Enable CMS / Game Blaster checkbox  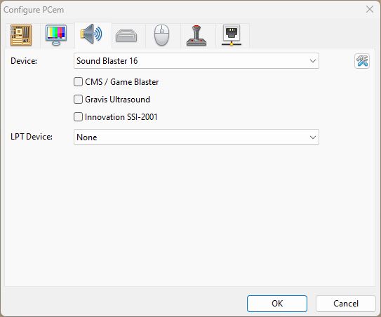pos(79,82)
